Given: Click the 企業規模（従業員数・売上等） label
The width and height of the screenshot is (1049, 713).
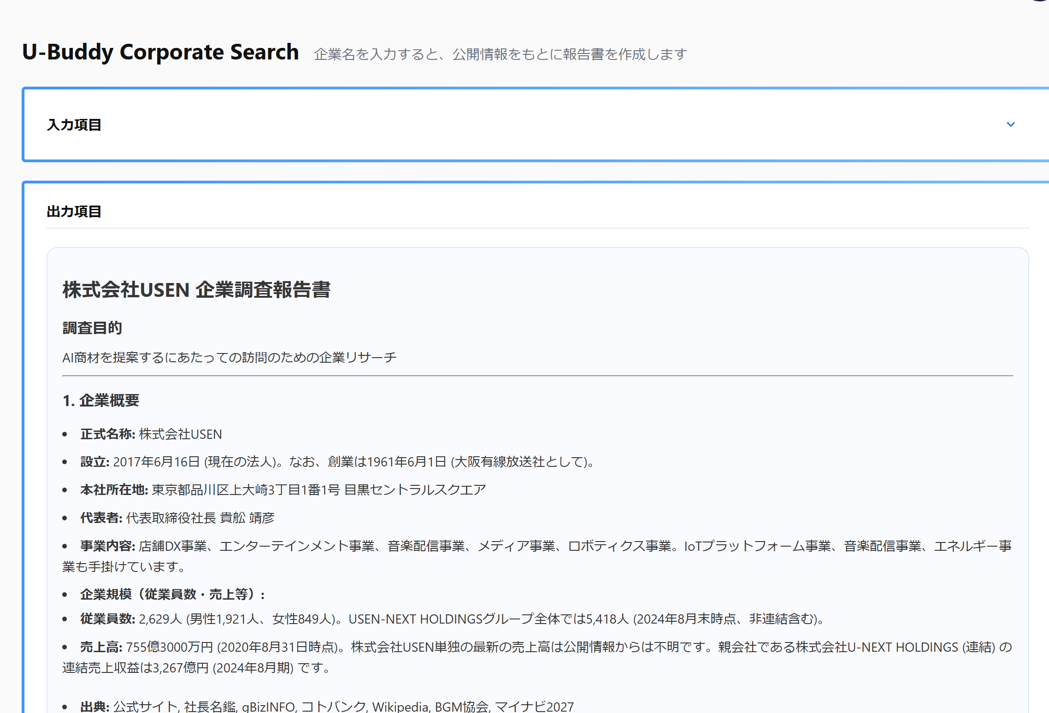Looking at the screenshot, I should [172, 595].
